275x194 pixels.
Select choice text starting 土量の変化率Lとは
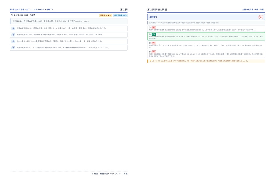[x=61, y=28]
